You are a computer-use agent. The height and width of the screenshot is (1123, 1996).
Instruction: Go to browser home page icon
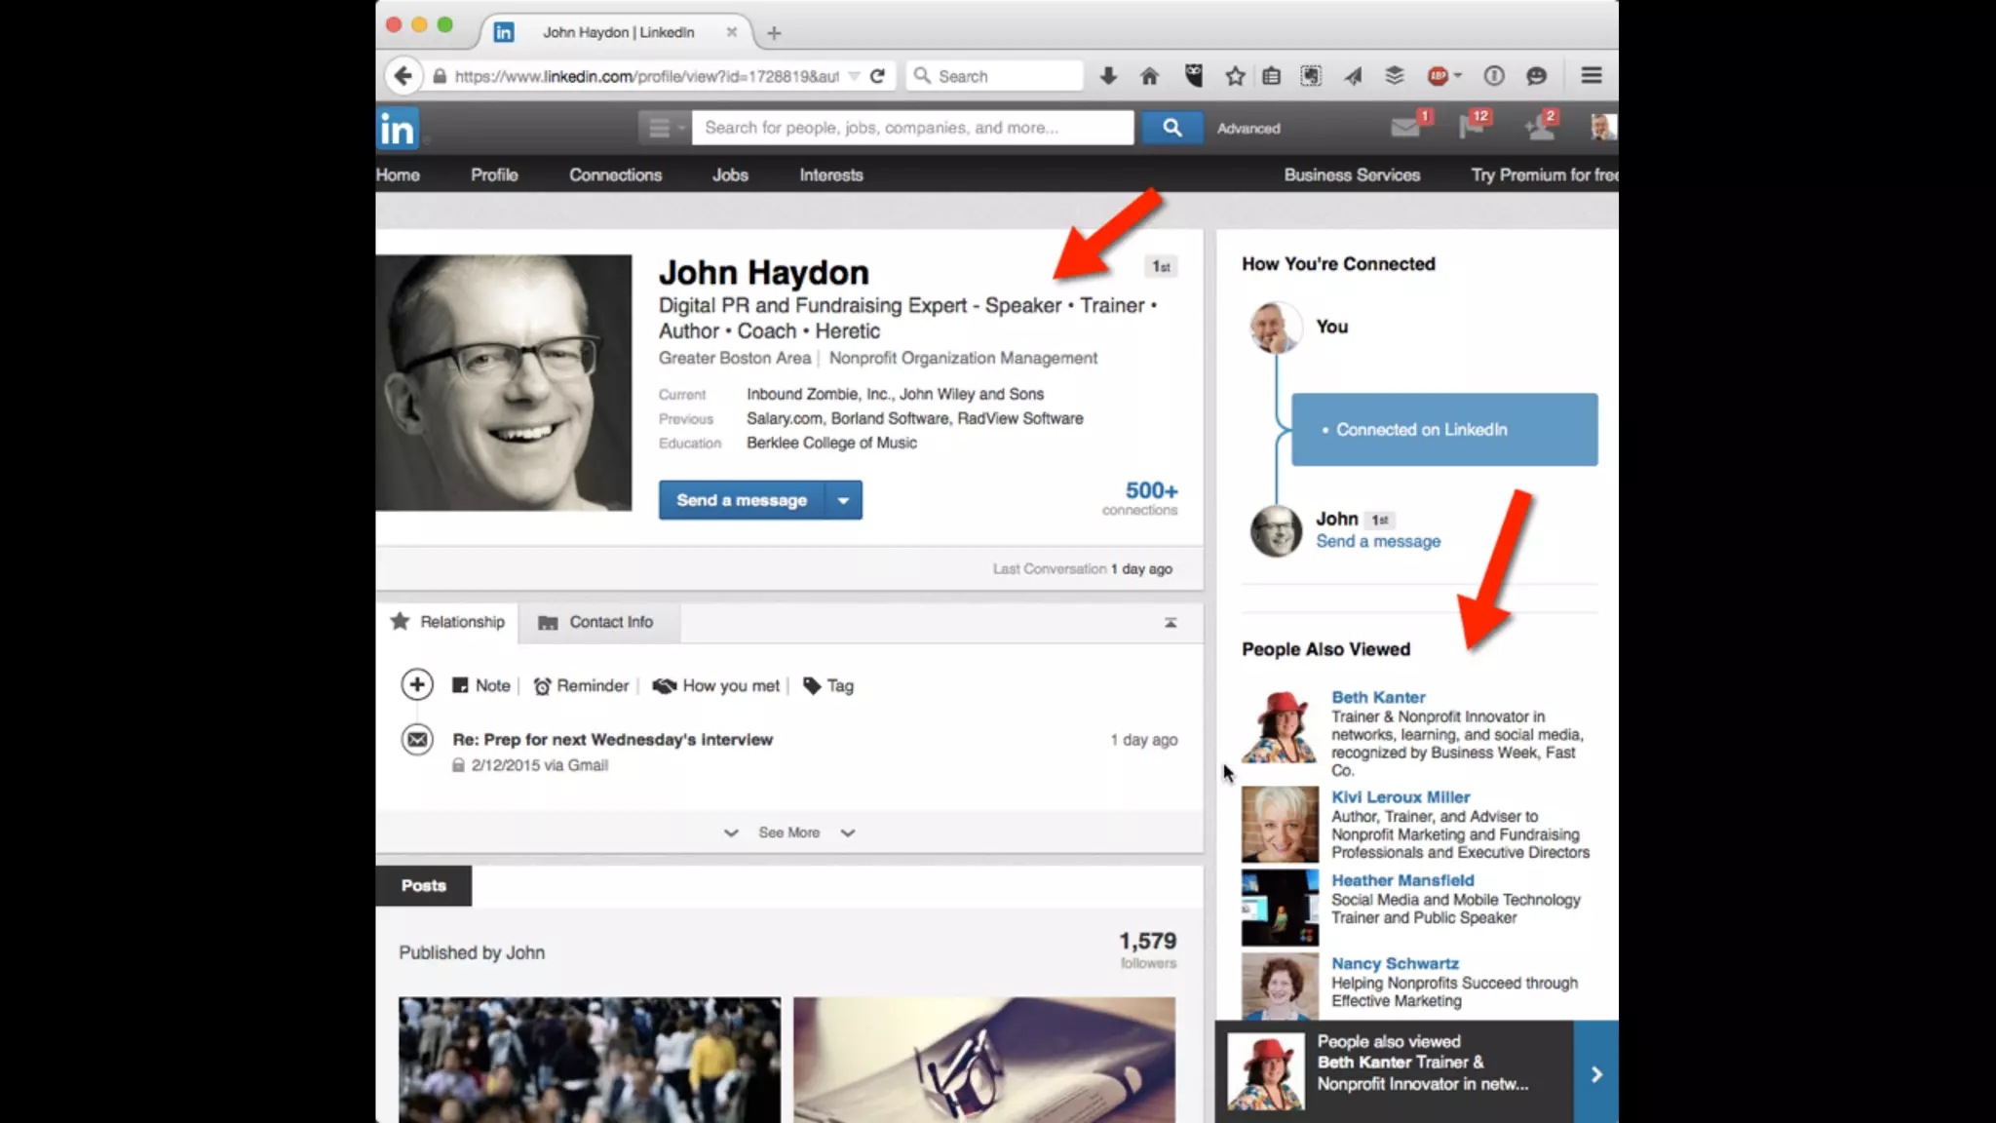click(1150, 76)
